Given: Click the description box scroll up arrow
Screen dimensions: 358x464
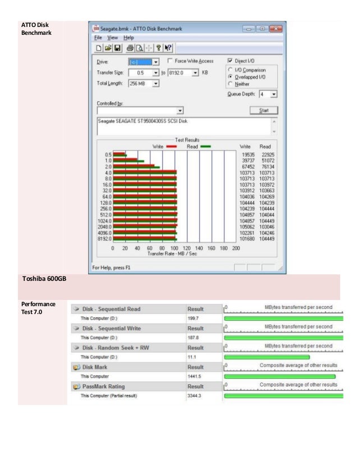Looking at the screenshot, I should [274, 122].
